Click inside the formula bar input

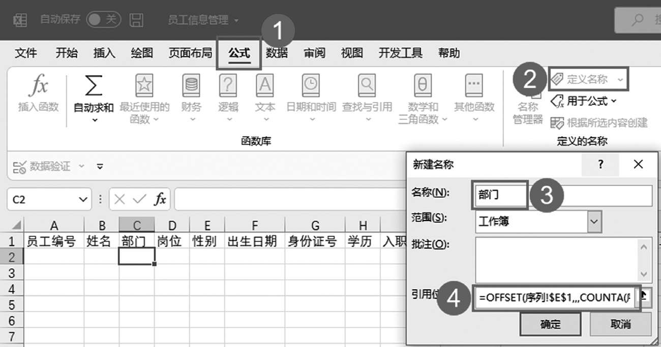coord(290,200)
